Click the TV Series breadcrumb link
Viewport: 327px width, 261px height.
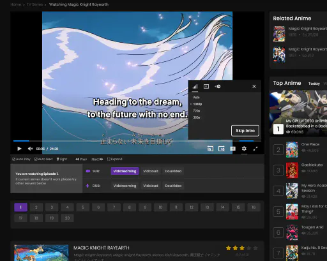(34, 4)
